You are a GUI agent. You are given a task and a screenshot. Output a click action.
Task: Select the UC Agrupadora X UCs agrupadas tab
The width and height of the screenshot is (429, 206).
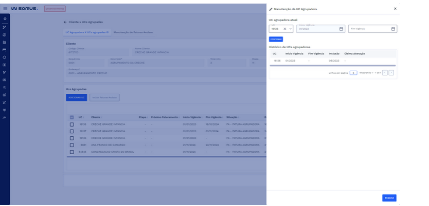click(87, 32)
